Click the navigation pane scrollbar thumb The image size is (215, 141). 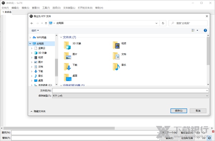click(56, 67)
